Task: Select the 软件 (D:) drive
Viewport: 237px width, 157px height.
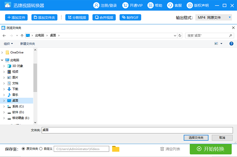Action: pos(18,112)
